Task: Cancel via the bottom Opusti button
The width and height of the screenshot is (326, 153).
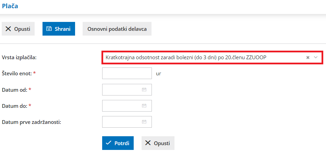Action: (158, 143)
